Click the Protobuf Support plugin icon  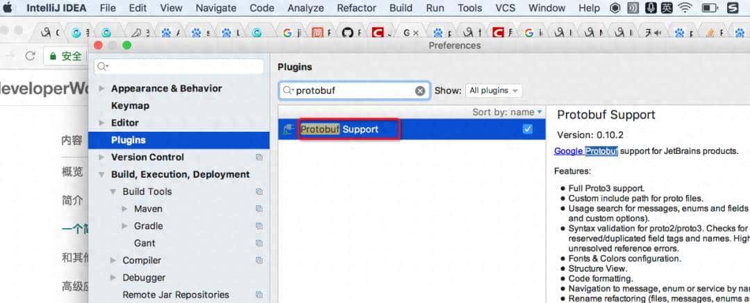[x=288, y=130]
